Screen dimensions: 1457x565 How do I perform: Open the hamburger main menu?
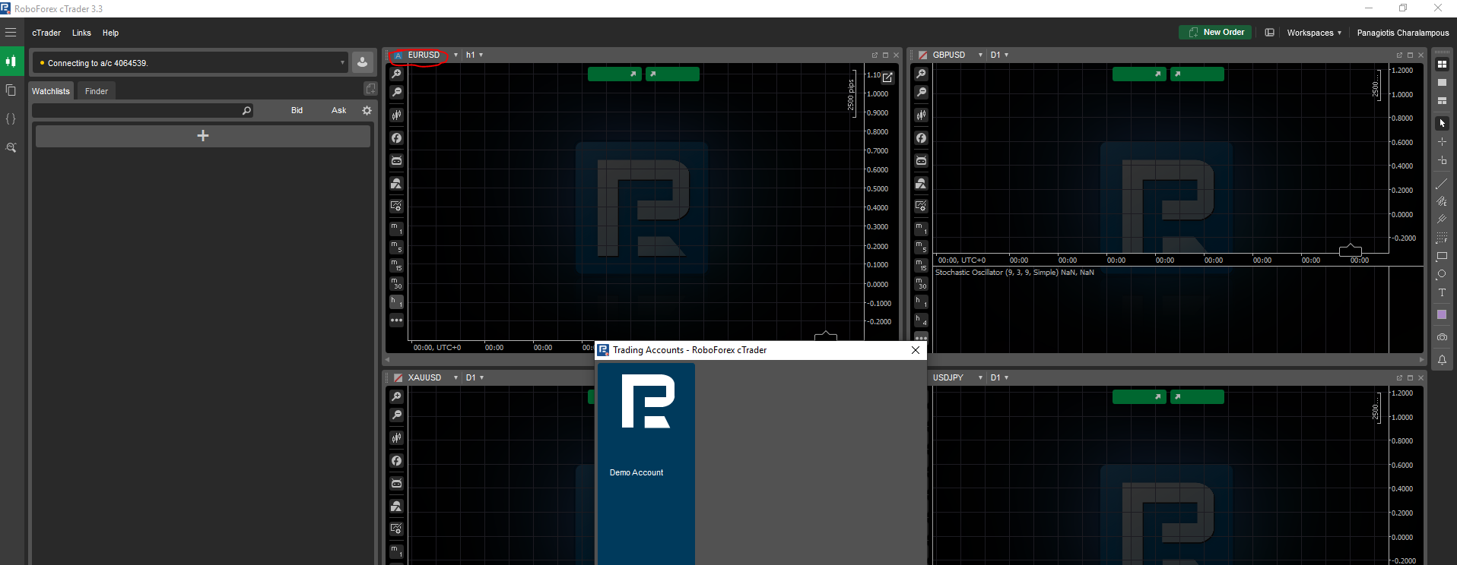tap(11, 33)
